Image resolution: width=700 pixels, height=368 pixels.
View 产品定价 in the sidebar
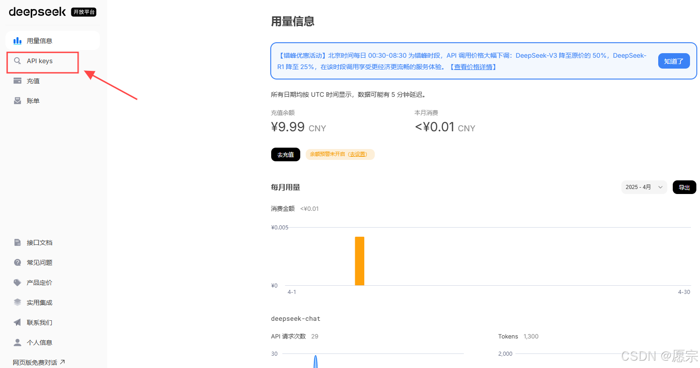coord(53,283)
